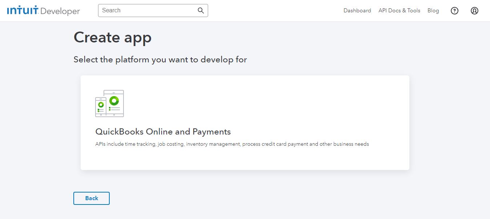This screenshot has width=490, height=219.
Task: Open the Dashboard menu item
Action: tap(357, 11)
